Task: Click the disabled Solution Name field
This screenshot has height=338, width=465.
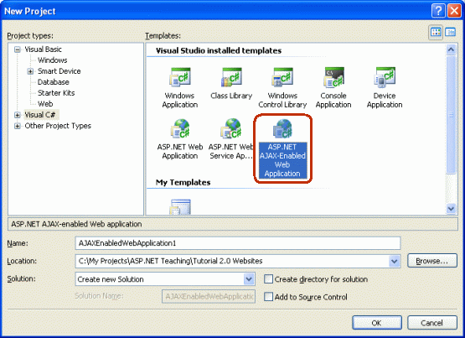Action: coord(209,296)
